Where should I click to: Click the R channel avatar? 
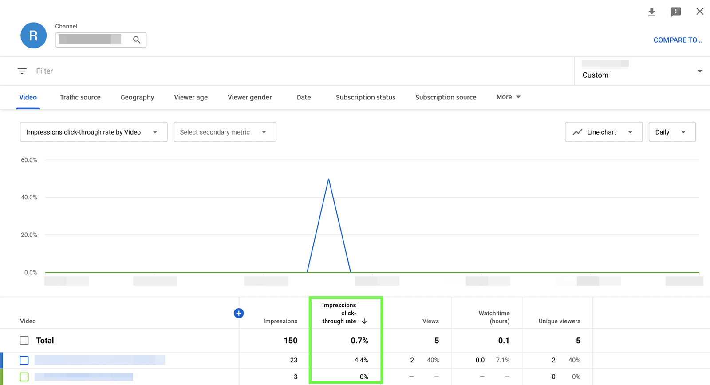tap(33, 36)
